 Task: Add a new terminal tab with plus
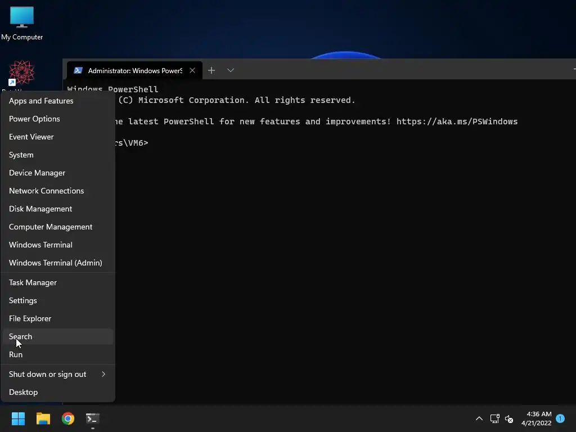(211, 70)
